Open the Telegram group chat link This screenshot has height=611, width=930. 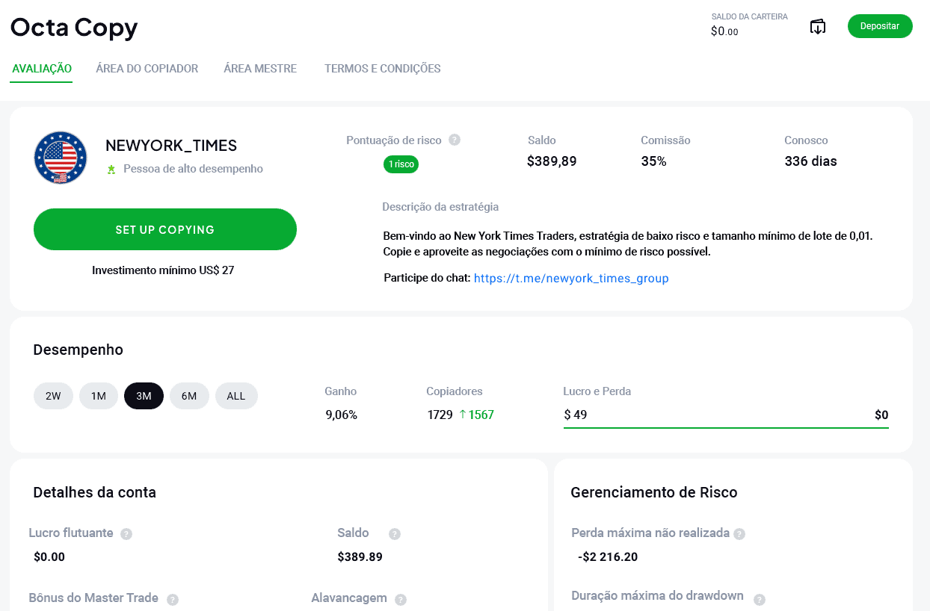point(571,278)
